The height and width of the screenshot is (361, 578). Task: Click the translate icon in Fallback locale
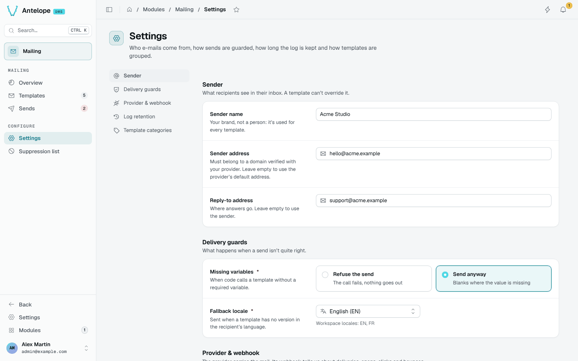click(323, 311)
